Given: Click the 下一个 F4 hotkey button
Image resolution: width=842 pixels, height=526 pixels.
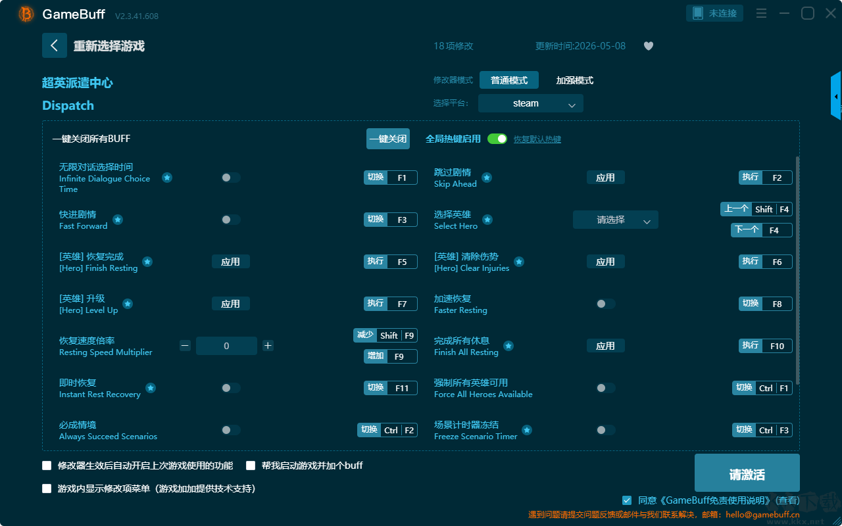Looking at the screenshot, I should click(x=762, y=230).
